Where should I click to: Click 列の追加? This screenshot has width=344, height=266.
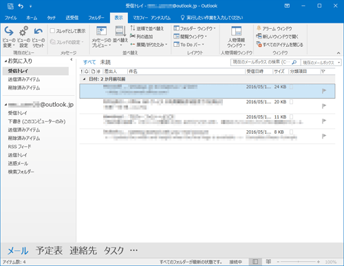tap(142, 37)
